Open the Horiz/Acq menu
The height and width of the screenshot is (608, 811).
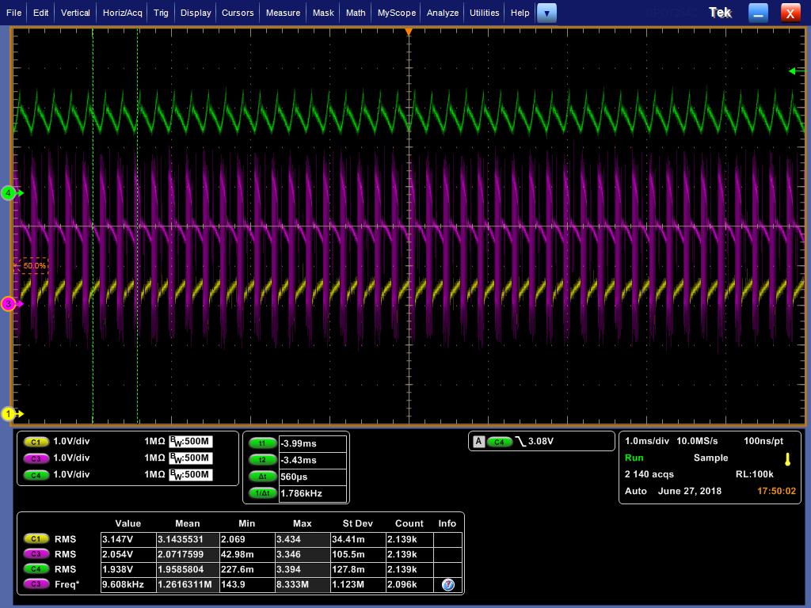(123, 13)
